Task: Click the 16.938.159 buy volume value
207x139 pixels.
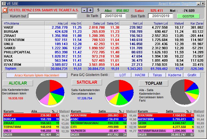Action: [16, 98]
